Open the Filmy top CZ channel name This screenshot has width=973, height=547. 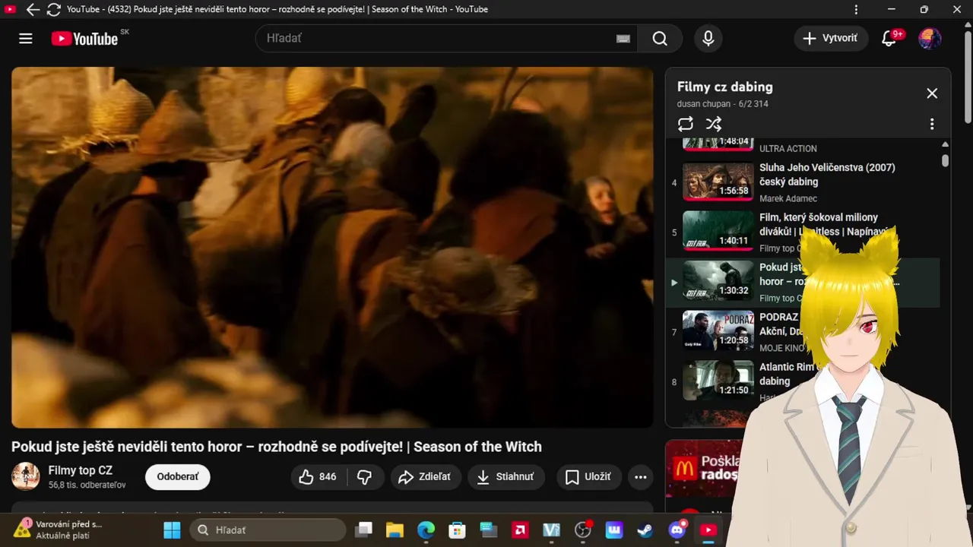tap(81, 470)
